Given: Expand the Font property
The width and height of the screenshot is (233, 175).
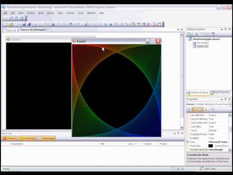Looking at the screenshot, I should (x=188, y=142).
